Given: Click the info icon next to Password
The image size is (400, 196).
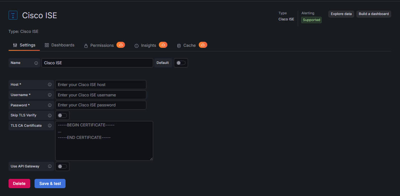Looking at the screenshot, I should pos(50,105).
